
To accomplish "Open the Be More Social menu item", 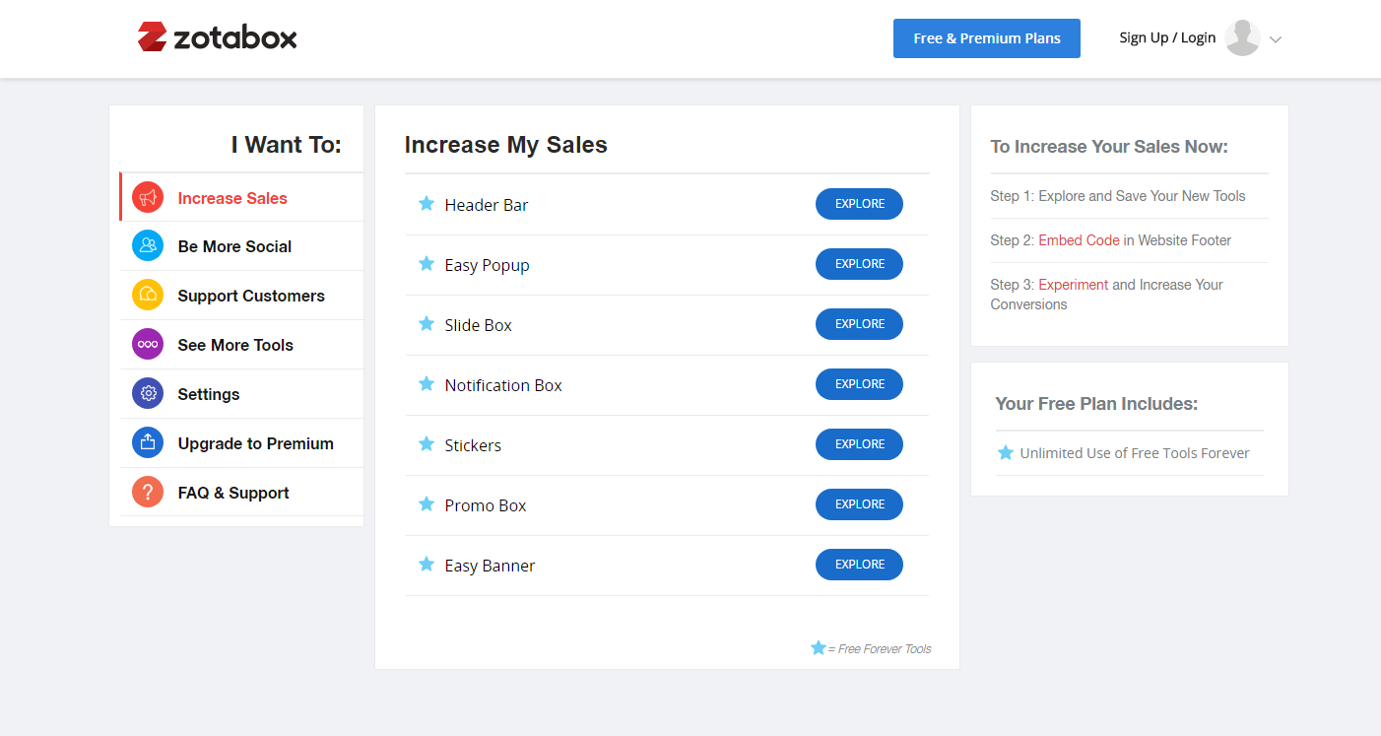I will pos(234,246).
